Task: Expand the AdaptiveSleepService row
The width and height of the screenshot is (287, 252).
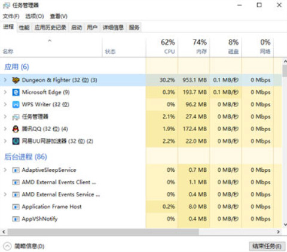Action: tap(5, 170)
